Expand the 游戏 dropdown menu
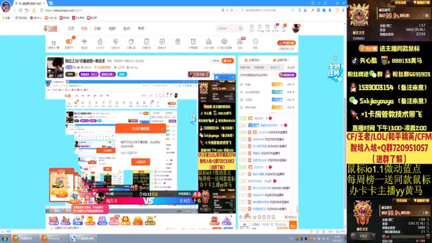The image size is (432, 243). [127, 29]
